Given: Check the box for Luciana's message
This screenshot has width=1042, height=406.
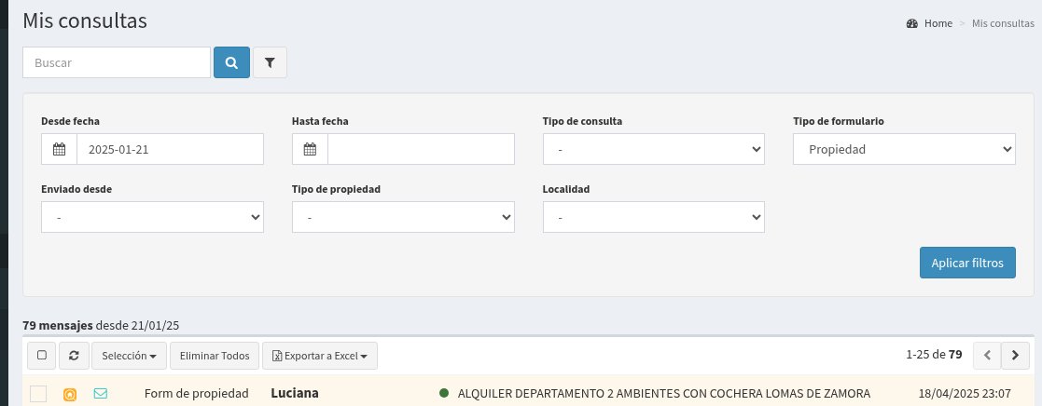Looking at the screenshot, I should 38,394.
